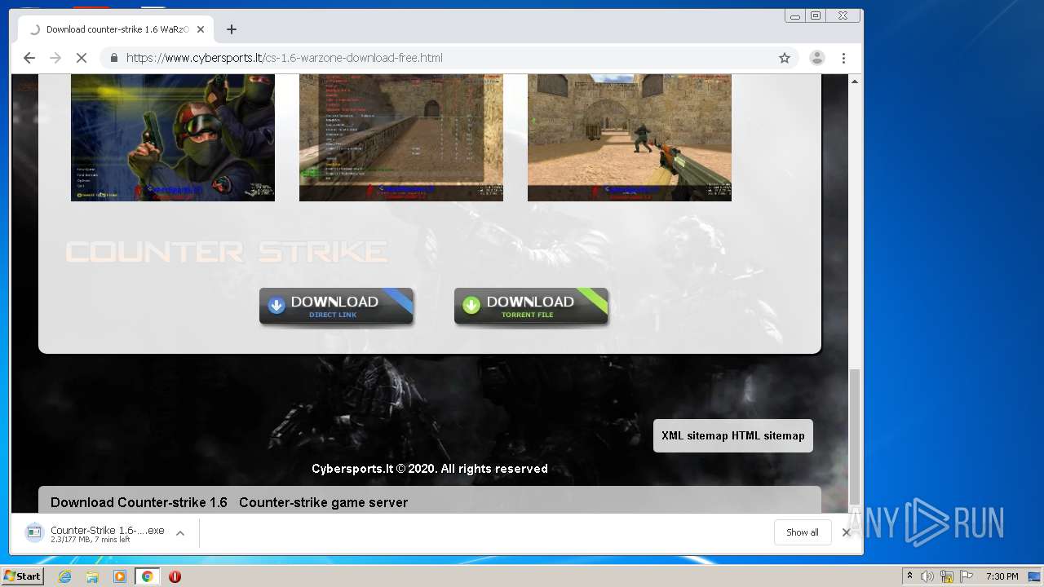This screenshot has height=587, width=1044.
Task: Select the Chrome taskbar button
Action: 147,576
